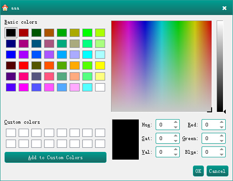Choose the pure red basic color swatch
This screenshot has height=181, width=233.
(24, 65)
